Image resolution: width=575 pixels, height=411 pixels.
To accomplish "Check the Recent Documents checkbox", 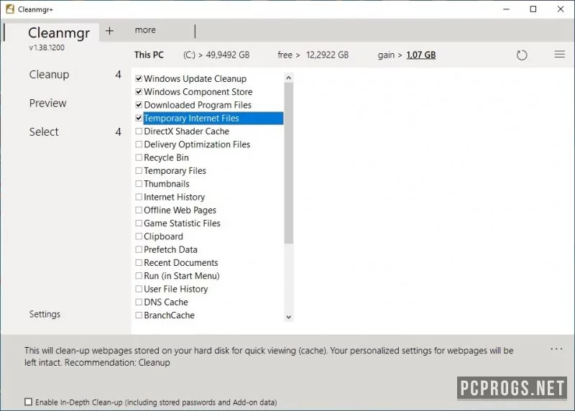I will [x=139, y=263].
